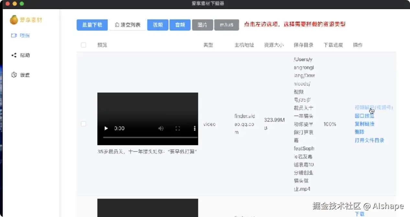Click the video type cell in first row

coord(210,124)
